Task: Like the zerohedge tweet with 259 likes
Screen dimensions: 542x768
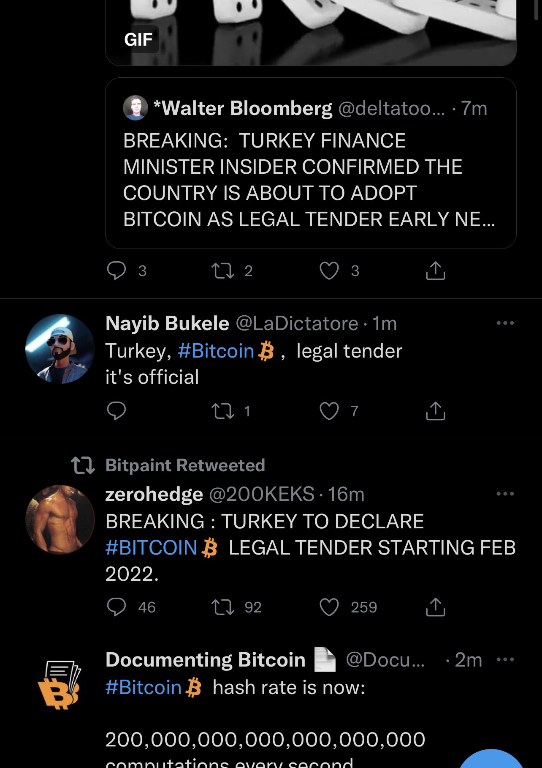Action: click(329, 607)
